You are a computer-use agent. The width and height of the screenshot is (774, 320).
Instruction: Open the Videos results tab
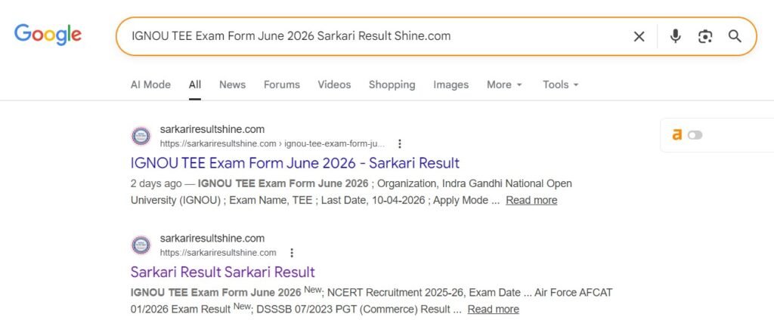[x=334, y=85]
